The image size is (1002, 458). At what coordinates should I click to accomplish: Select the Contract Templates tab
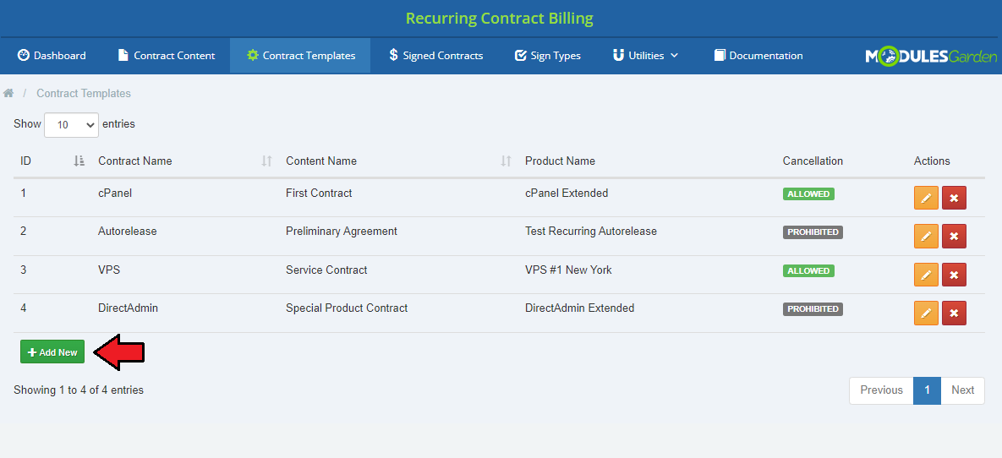[x=300, y=56]
